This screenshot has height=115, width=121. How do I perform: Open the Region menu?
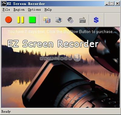point(19,10)
